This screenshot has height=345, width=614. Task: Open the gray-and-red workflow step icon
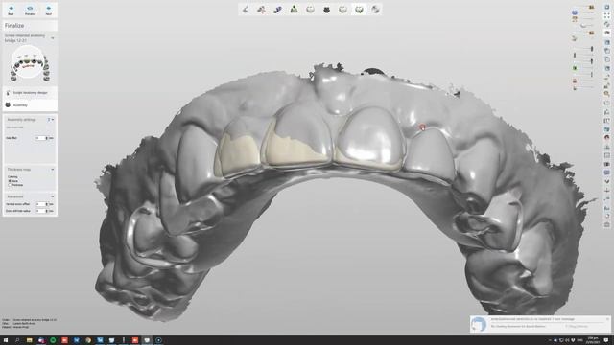pos(261,10)
